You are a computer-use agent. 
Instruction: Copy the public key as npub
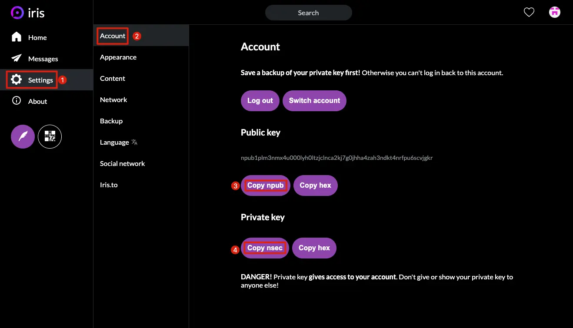click(x=265, y=185)
